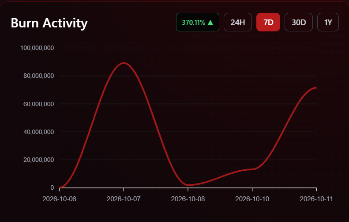Viewport: 349px width, 222px height.
Task: Click the 2026-10-11 date label
Action: (316, 199)
